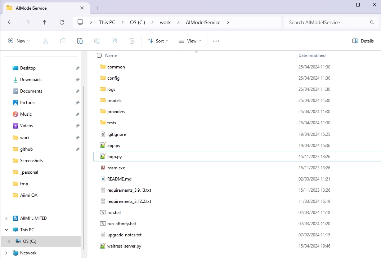381x258 pixels.
Task: Click the work breadcrumb in address bar
Action: pos(165,22)
